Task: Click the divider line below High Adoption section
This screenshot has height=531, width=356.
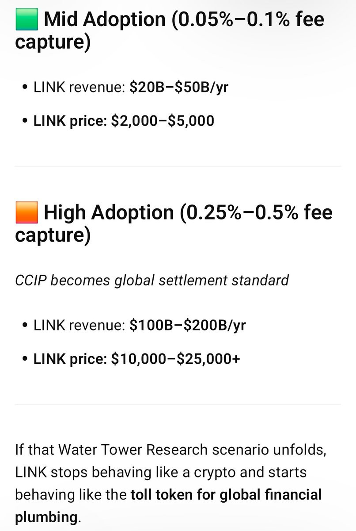Action: (x=178, y=404)
